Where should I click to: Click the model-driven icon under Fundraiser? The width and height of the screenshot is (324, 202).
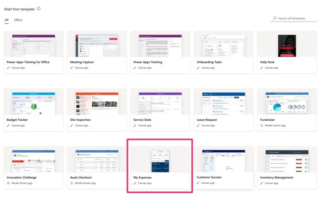262,126
